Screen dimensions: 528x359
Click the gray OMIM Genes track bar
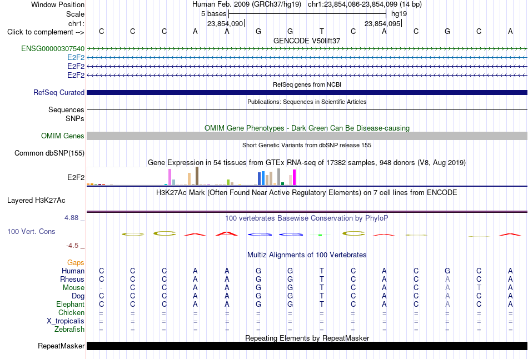tap(307, 136)
